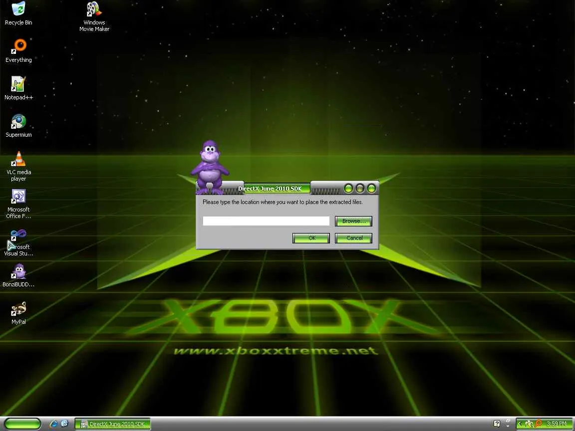Select the Microsoft Office F… shortcut

pyautogui.click(x=18, y=204)
